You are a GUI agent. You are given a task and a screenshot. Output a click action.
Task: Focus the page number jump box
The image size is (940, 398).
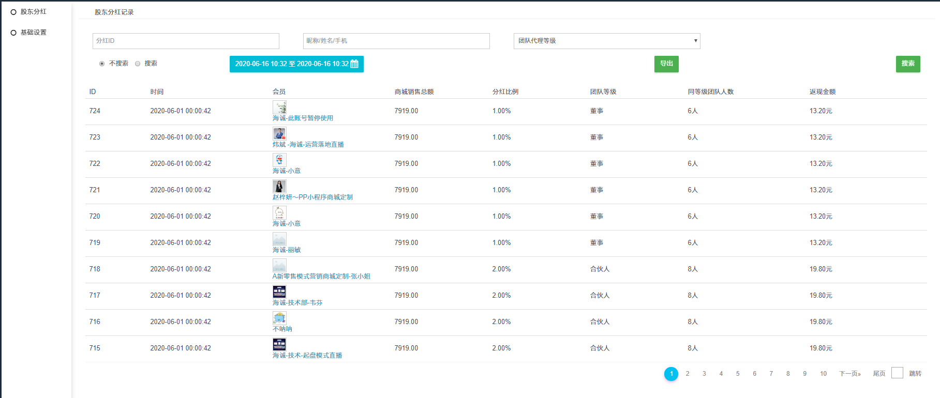pos(898,373)
